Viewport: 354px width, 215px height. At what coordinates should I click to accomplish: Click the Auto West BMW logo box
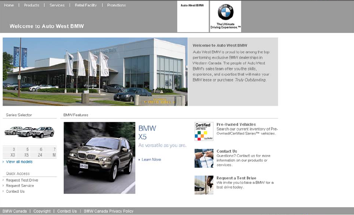pos(193,16)
